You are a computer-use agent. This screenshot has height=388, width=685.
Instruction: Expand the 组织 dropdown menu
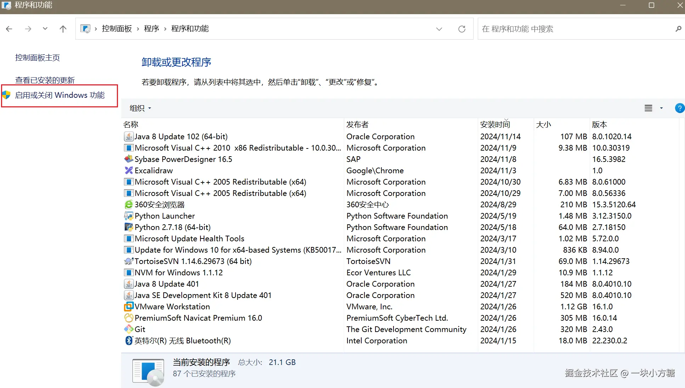coord(140,108)
